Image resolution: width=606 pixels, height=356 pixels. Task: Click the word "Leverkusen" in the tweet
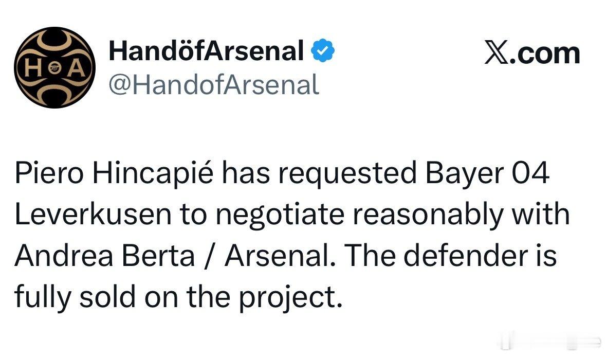tap(93, 214)
